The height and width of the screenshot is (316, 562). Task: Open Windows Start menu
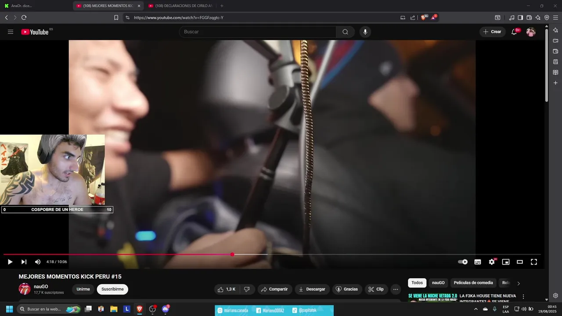point(9,309)
